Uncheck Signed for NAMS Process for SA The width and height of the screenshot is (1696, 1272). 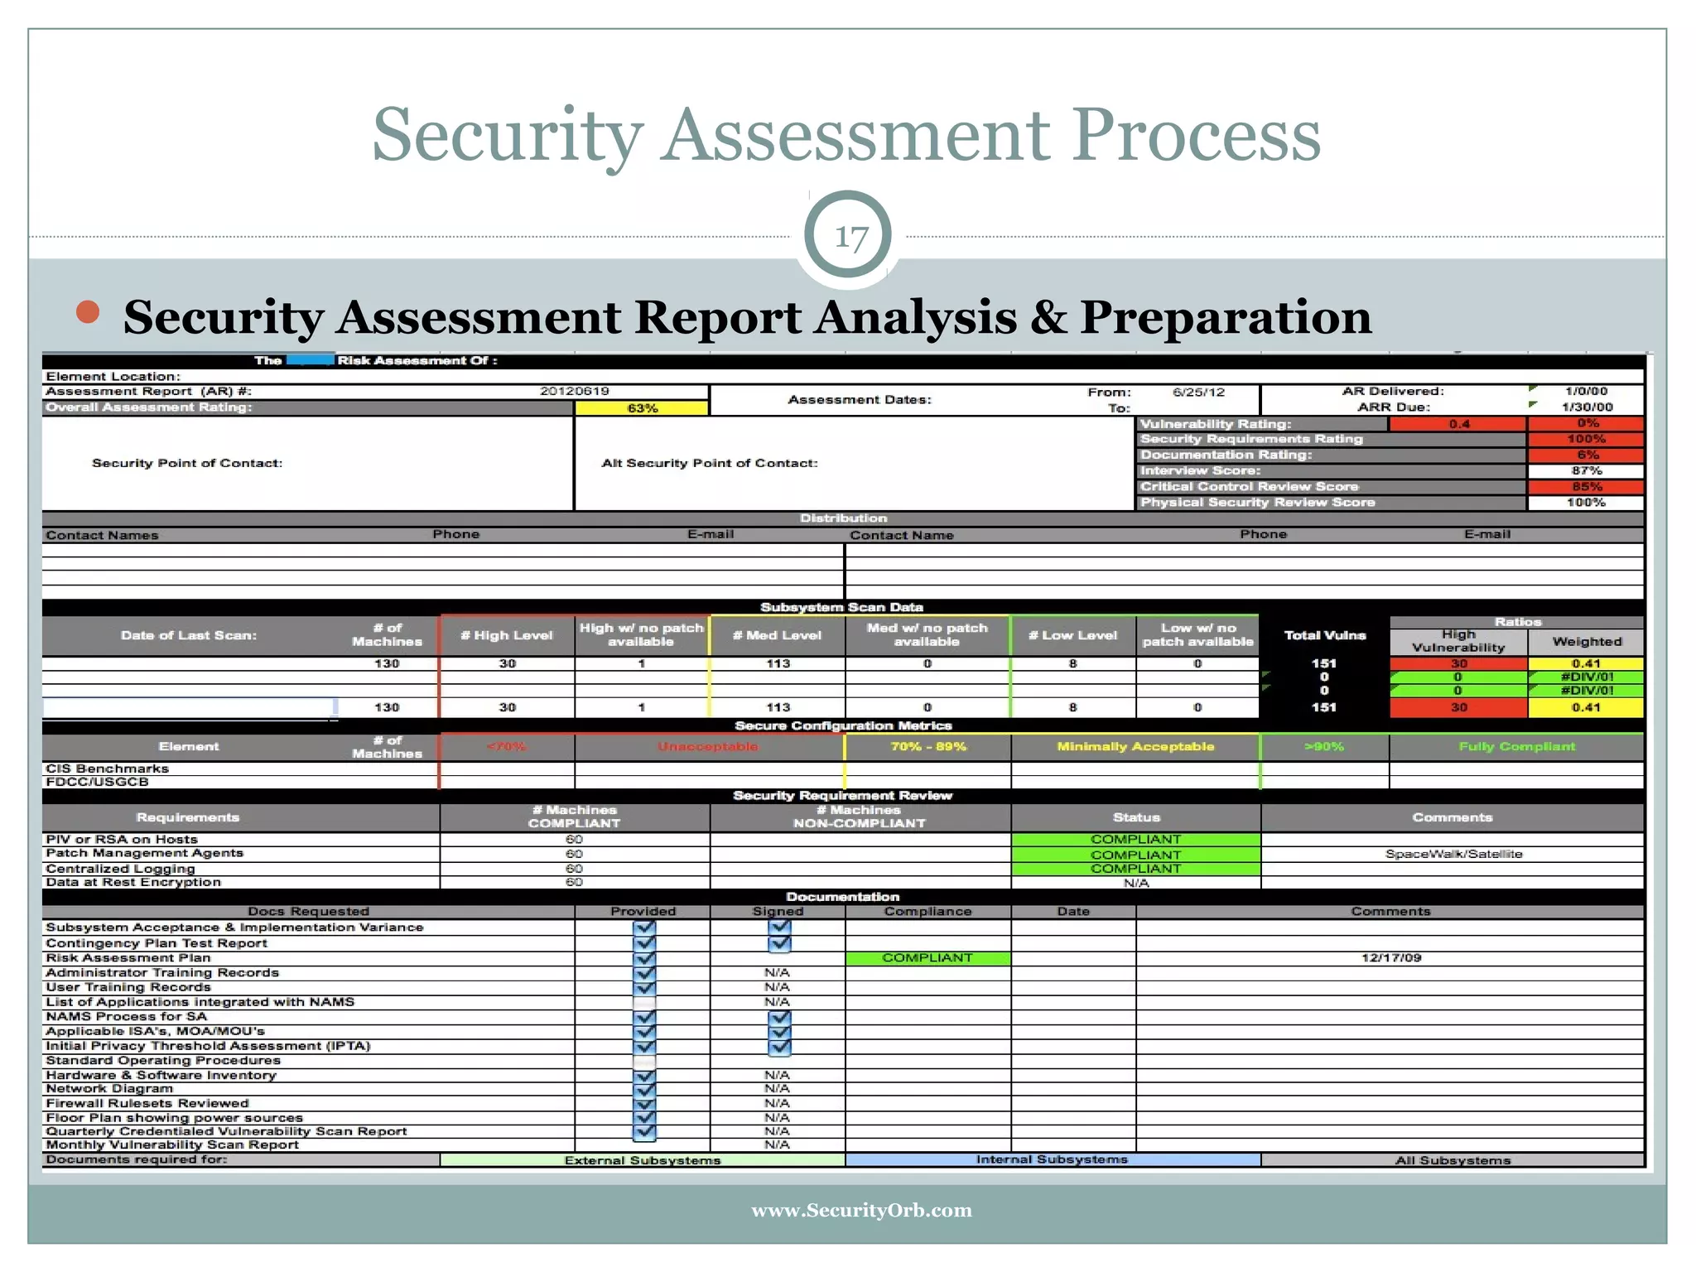point(779,1017)
